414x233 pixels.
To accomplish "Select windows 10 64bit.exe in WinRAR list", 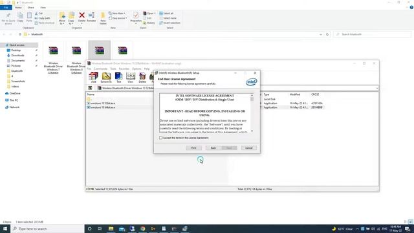I will click(102, 107).
